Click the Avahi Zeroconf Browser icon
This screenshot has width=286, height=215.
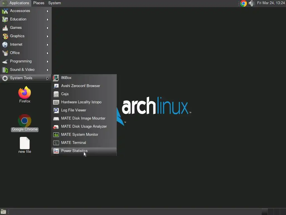56,86
